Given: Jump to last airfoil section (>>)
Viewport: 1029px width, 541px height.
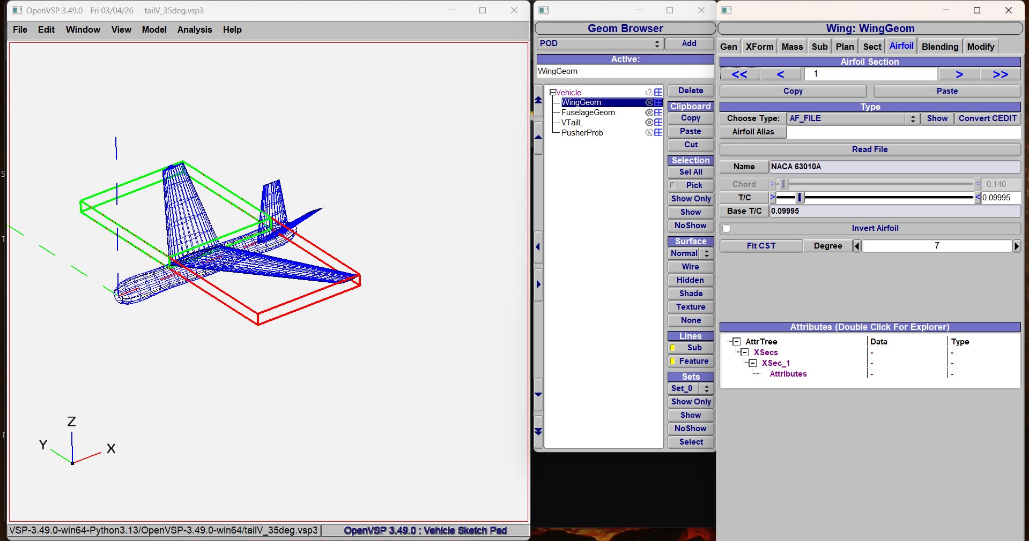Looking at the screenshot, I should click(x=1001, y=74).
